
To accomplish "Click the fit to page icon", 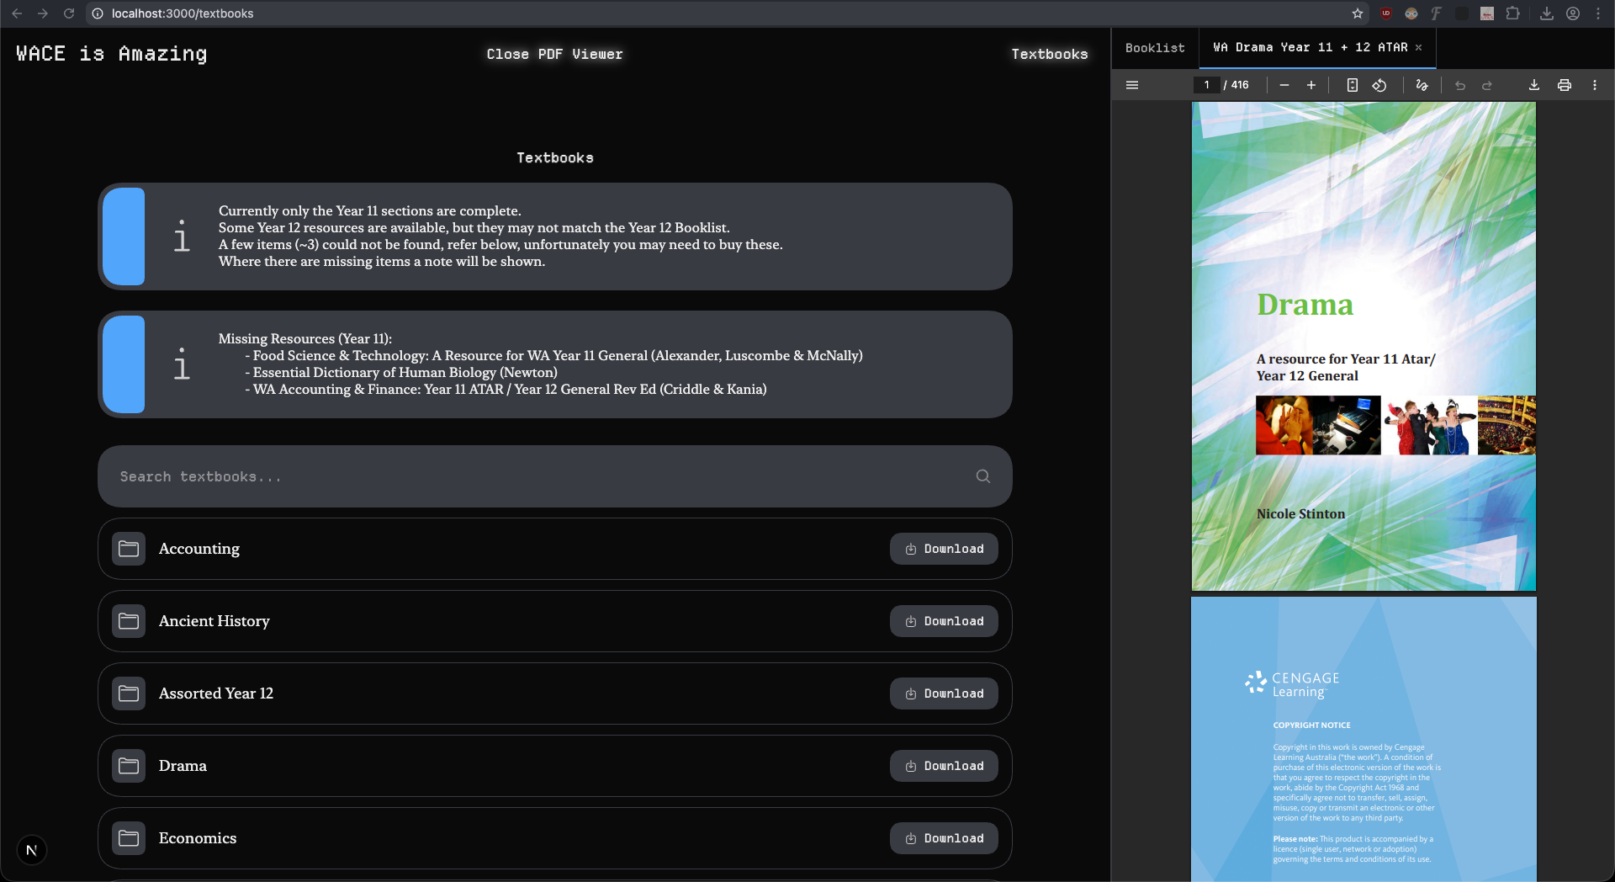I will pyautogui.click(x=1352, y=85).
